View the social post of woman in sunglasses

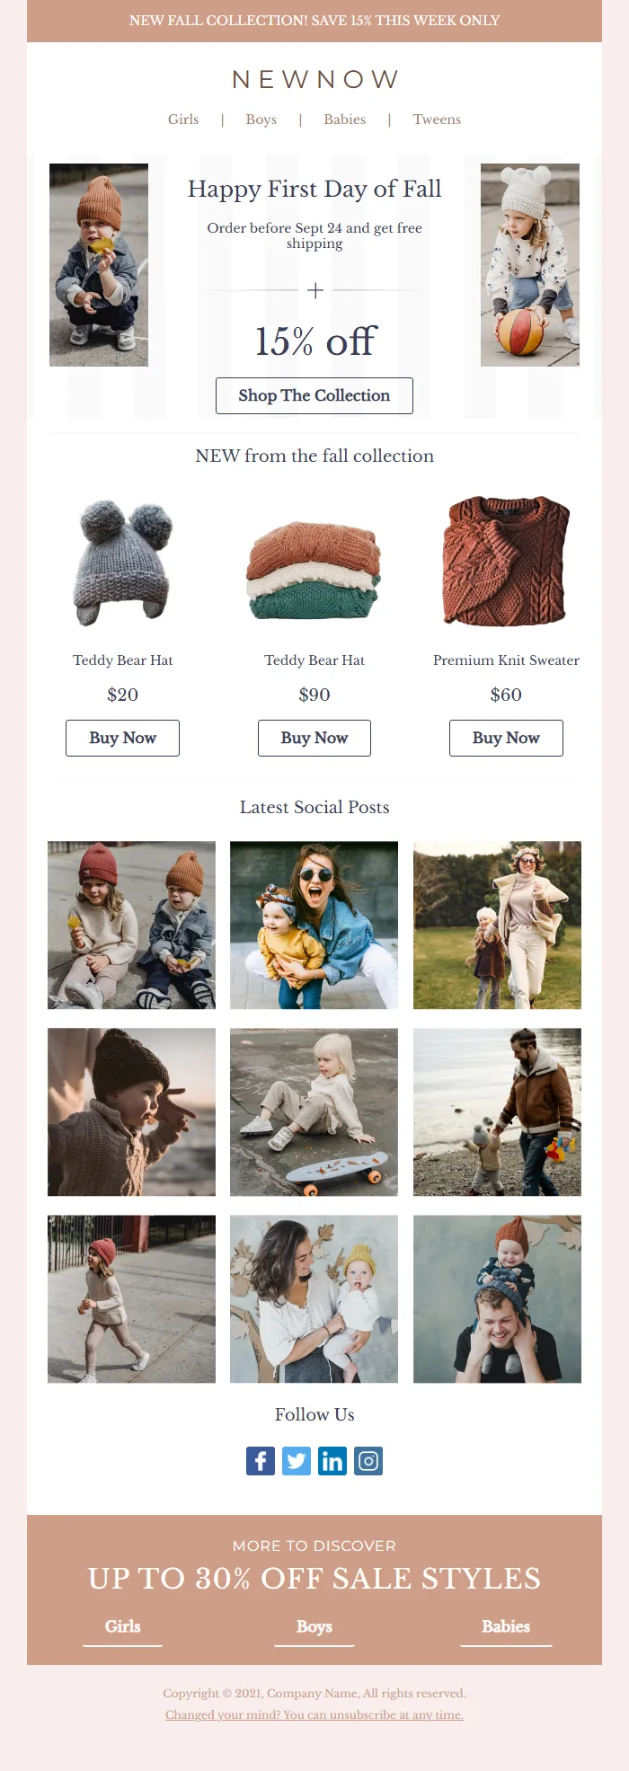pos(314,925)
